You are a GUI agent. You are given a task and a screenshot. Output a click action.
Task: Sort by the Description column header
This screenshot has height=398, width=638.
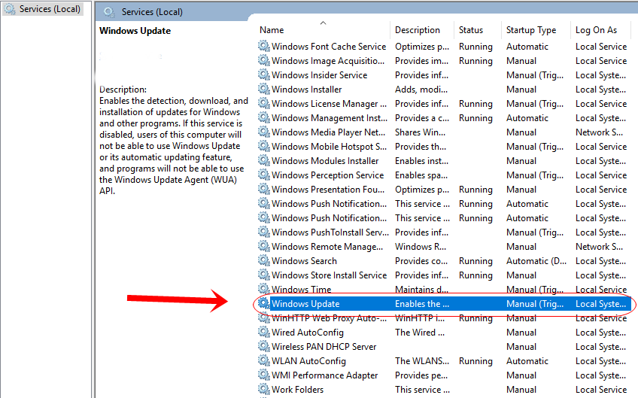pos(417,29)
